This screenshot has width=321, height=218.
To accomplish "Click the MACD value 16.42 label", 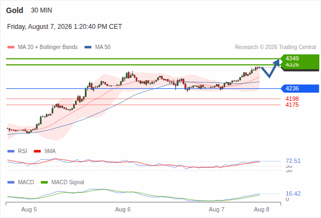I will coord(293,193).
